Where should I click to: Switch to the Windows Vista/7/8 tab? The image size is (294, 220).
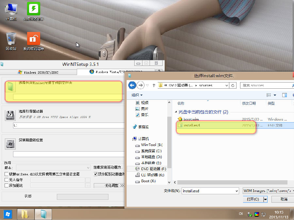click(x=116, y=72)
